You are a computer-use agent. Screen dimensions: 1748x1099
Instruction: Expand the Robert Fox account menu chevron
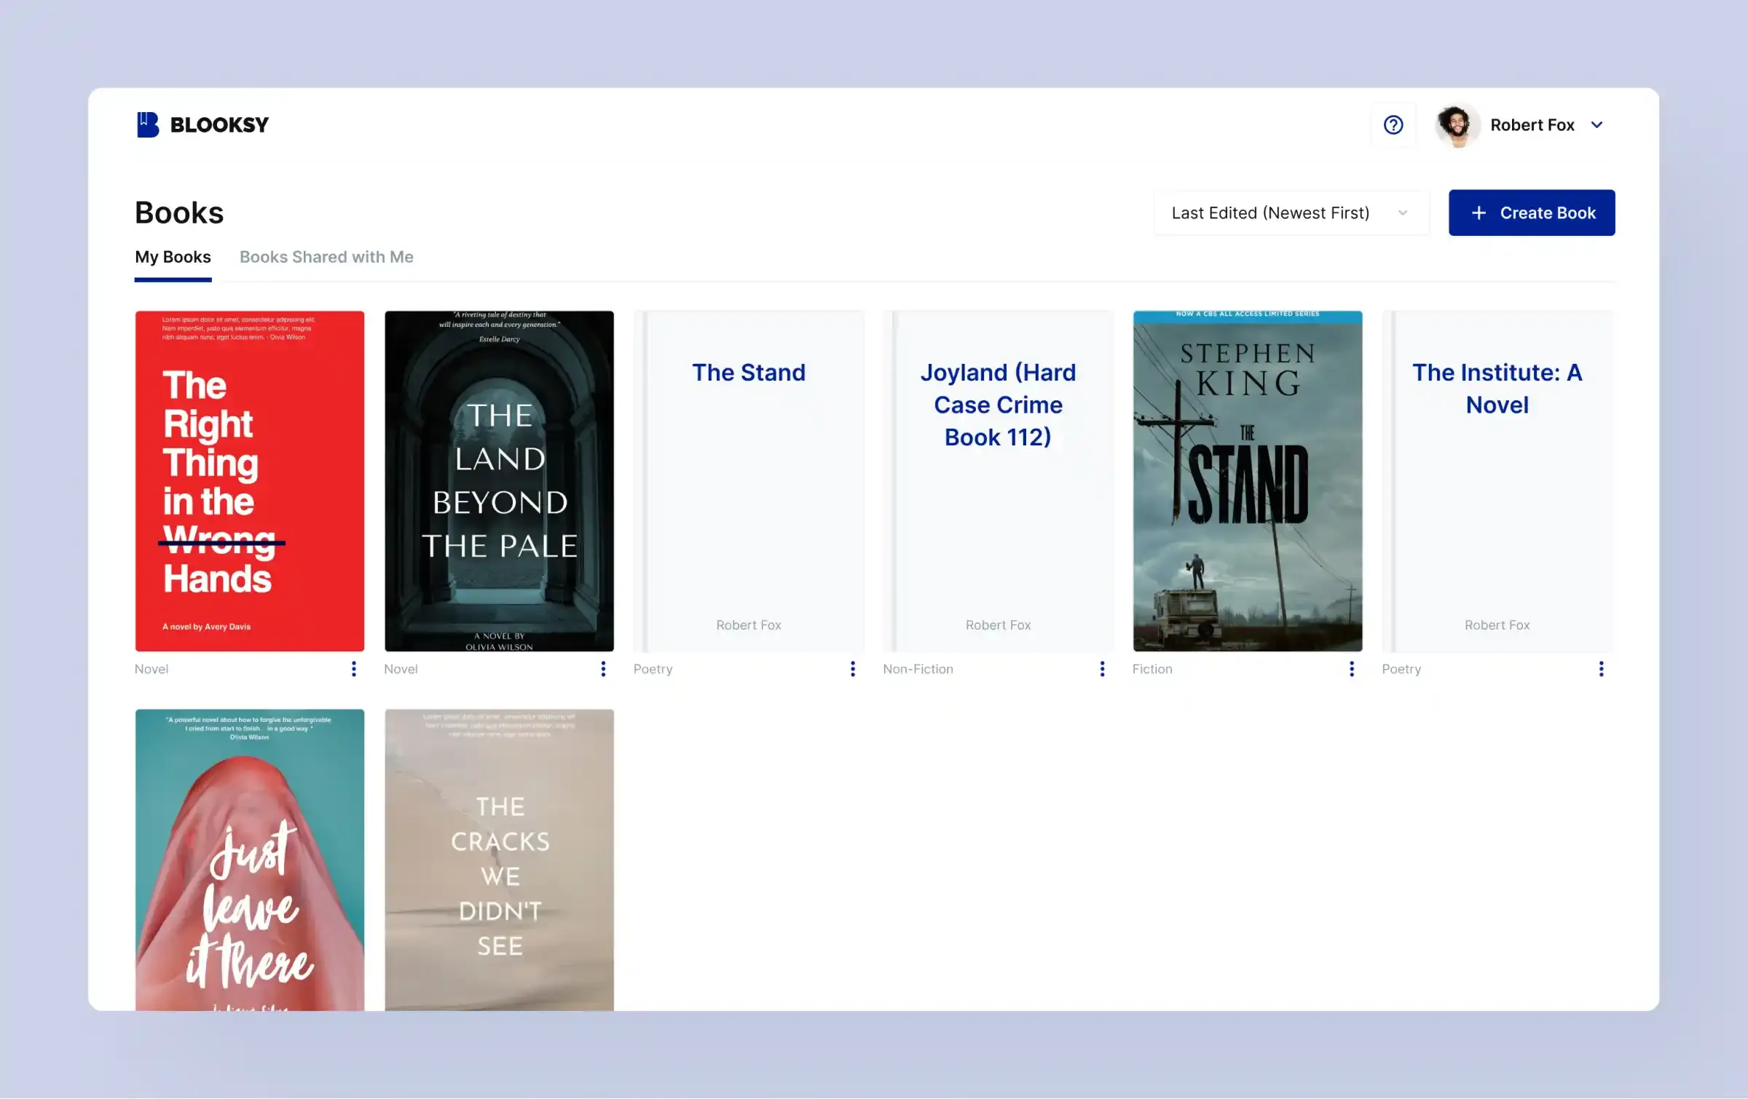(x=1597, y=125)
